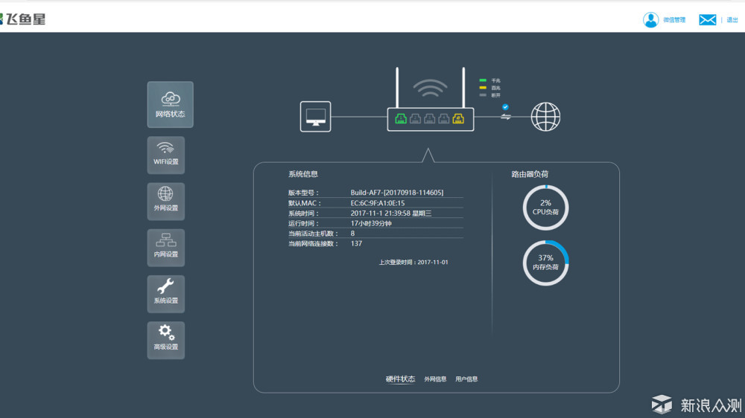Select the green LAN port 1 icon
This screenshot has width=745, height=418.
[401, 118]
